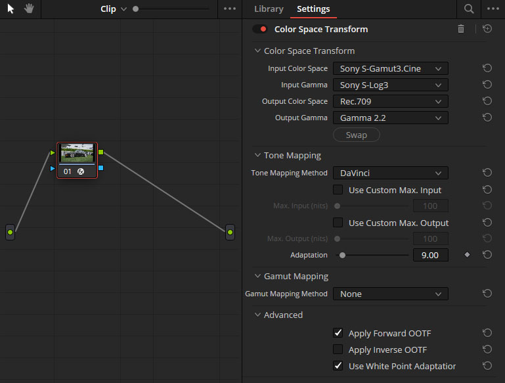
Task: Reset Input Color Space to default
Action: pyautogui.click(x=487, y=68)
